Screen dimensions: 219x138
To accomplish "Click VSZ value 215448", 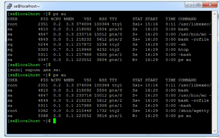I will (x=84, y=111).
